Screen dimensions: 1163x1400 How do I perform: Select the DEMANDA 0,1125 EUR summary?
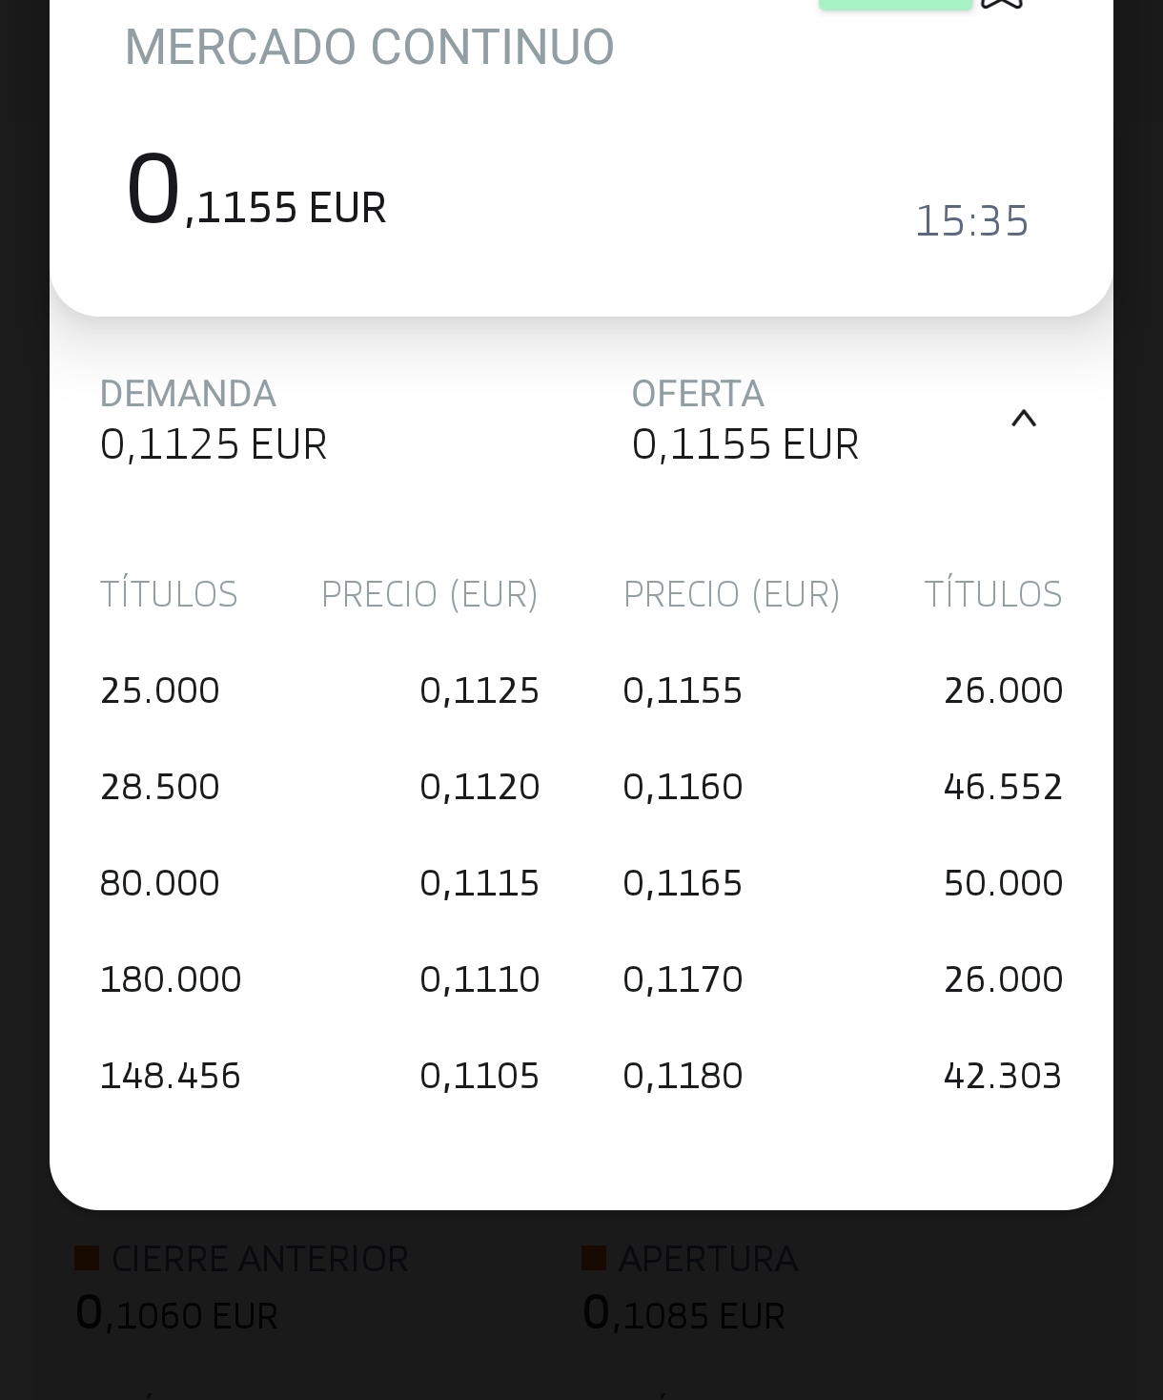[214, 421]
